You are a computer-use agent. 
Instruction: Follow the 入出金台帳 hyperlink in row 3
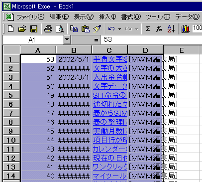110,77
